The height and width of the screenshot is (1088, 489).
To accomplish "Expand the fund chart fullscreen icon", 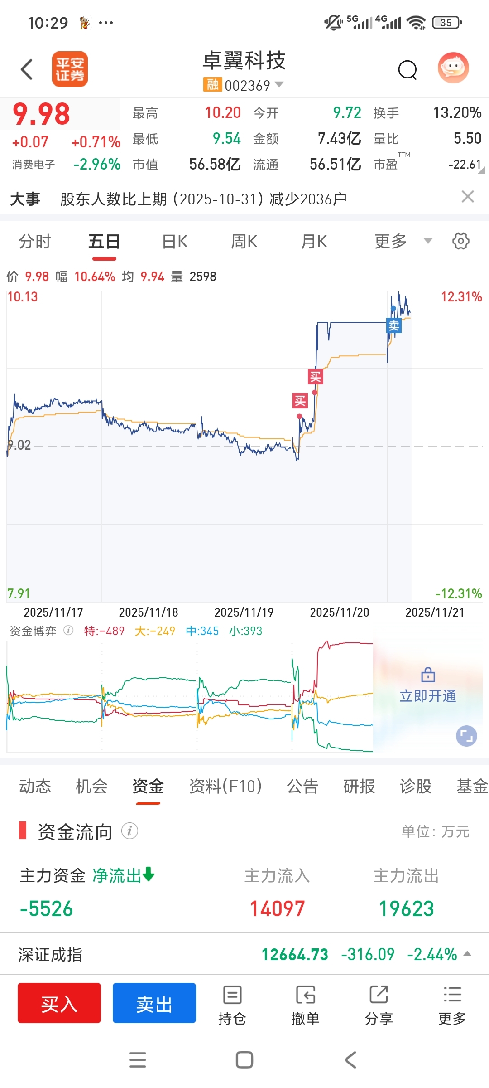I will [x=466, y=736].
